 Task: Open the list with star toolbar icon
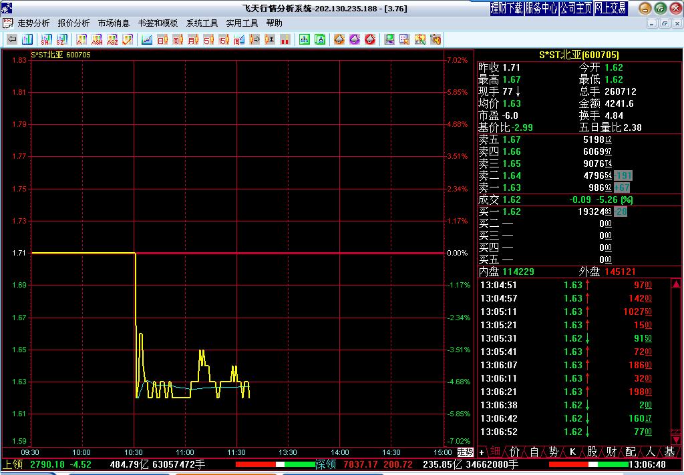click(x=404, y=39)
